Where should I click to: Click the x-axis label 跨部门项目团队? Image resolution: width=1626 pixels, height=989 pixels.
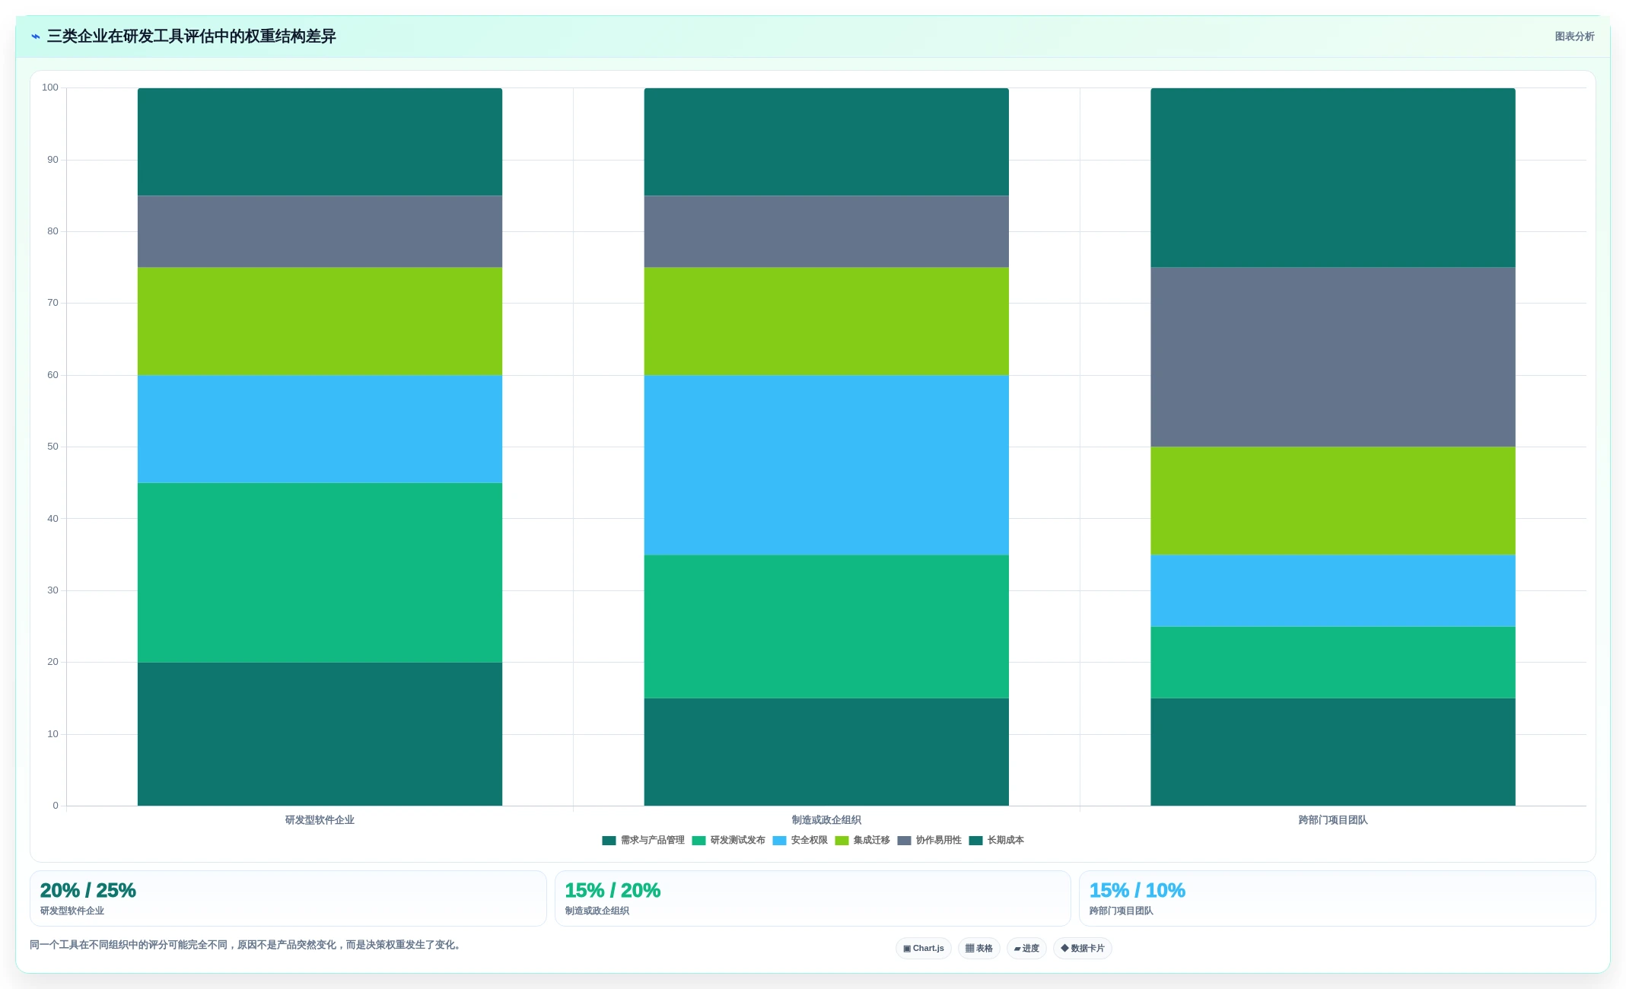click(x=1333, y=820)
